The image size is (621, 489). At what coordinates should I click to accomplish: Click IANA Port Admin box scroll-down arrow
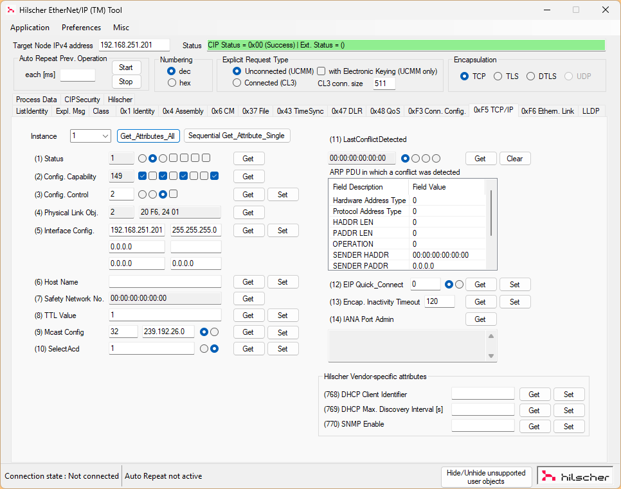pyautogui.click(x=491, y=355)
